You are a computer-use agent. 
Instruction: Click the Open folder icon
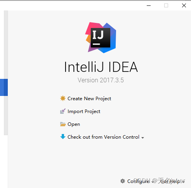coord(63,124)
